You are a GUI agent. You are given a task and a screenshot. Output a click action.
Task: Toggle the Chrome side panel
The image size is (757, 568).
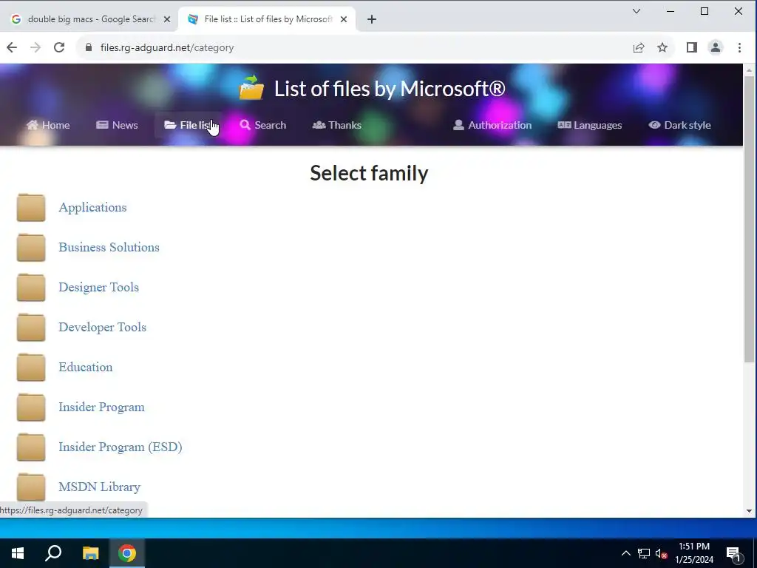(x=692, y=47)
